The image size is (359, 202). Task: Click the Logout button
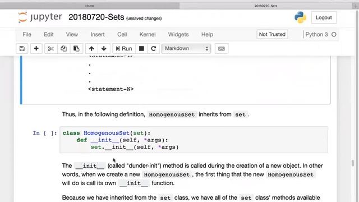coord(324,17)
